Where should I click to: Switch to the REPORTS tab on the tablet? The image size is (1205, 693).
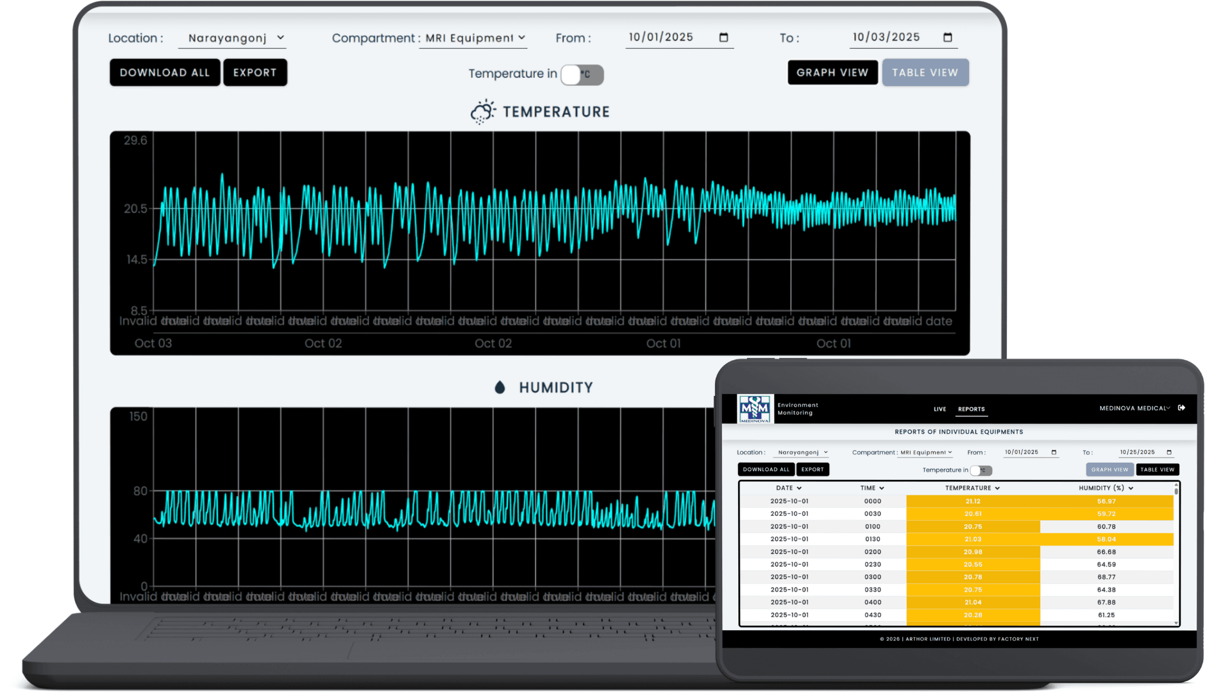coord(971,409)
